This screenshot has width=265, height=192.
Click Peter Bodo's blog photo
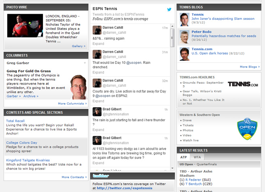(184, 37)
